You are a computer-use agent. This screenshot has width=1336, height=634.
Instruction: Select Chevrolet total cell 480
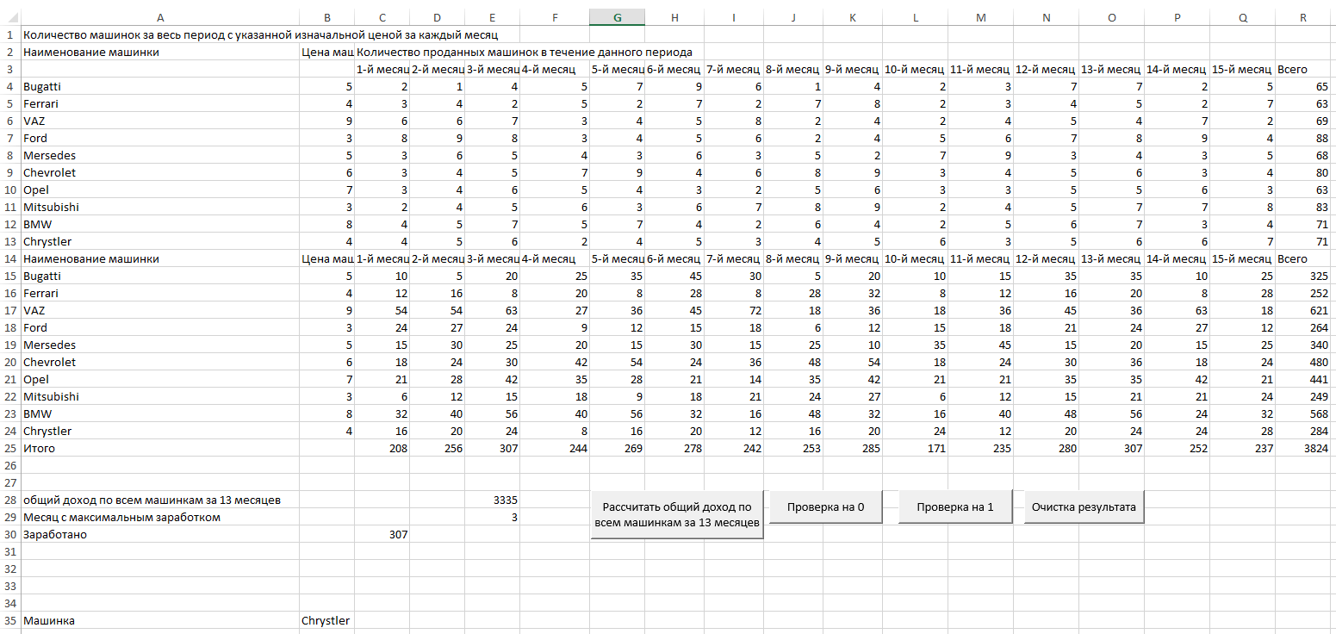pos(1305,362)
